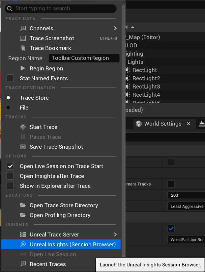The width and height of the screenshot is (205, 272).
Task: Click the Unreal Insights logo icon
Action: [23, 244]
